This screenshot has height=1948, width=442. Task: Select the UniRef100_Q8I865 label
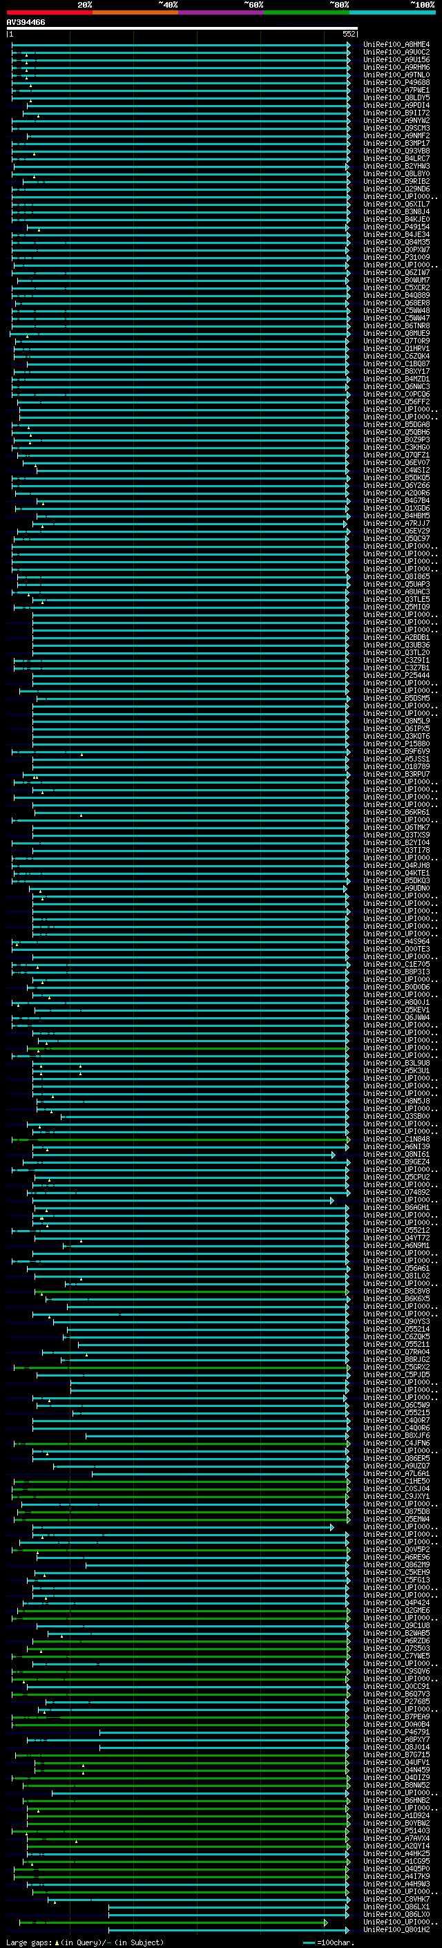tap(396, 576)
